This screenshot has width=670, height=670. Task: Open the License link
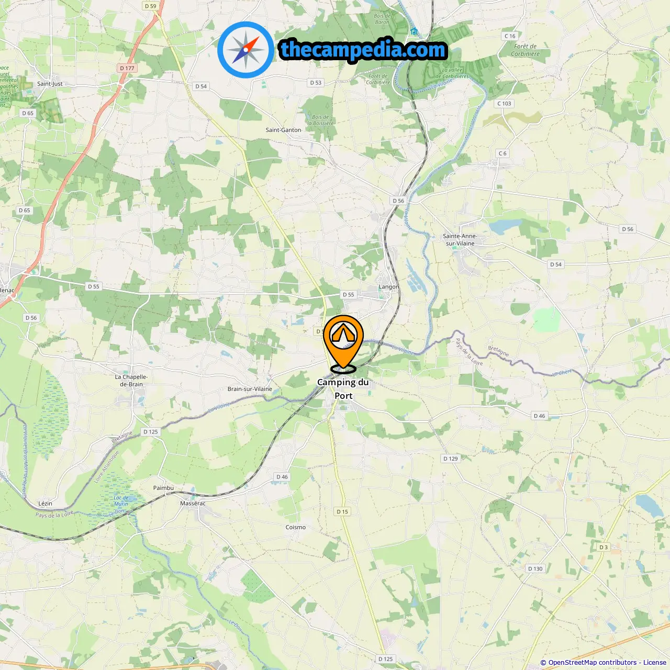click(655, 662)
